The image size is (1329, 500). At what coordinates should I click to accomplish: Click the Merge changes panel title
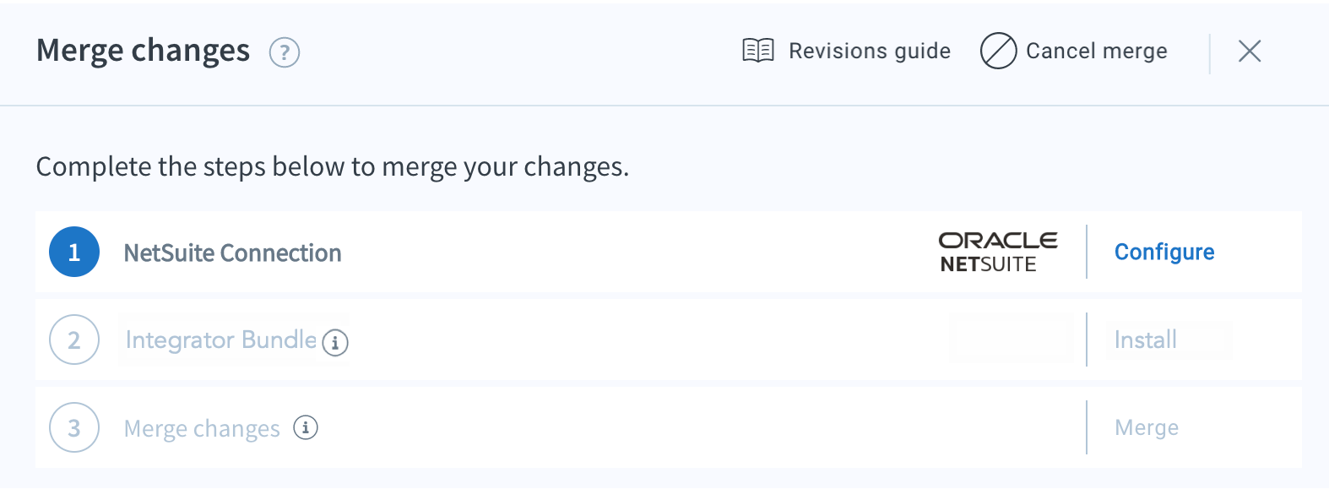144,51
